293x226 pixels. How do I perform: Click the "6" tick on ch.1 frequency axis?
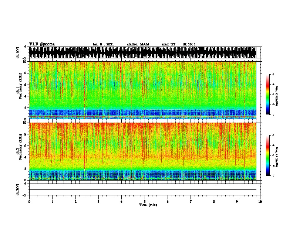[x=26, y=85]
